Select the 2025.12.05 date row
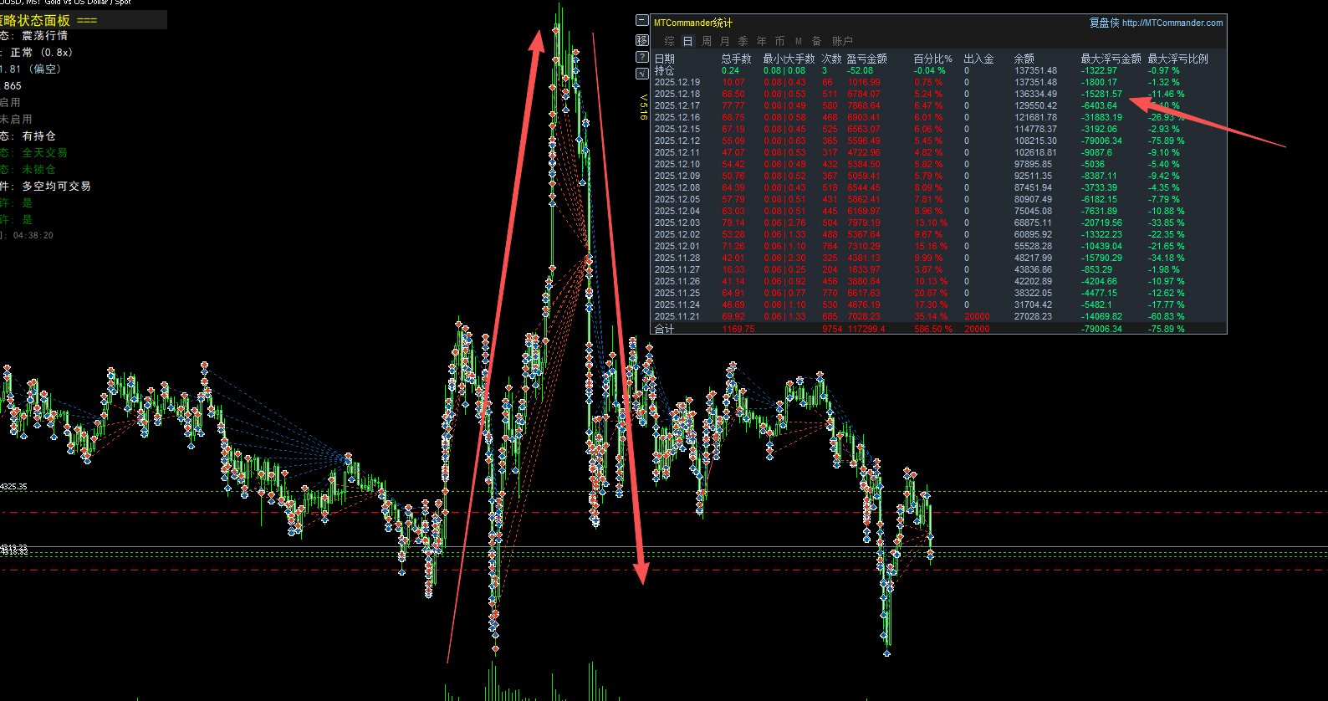 coord(677,199)
